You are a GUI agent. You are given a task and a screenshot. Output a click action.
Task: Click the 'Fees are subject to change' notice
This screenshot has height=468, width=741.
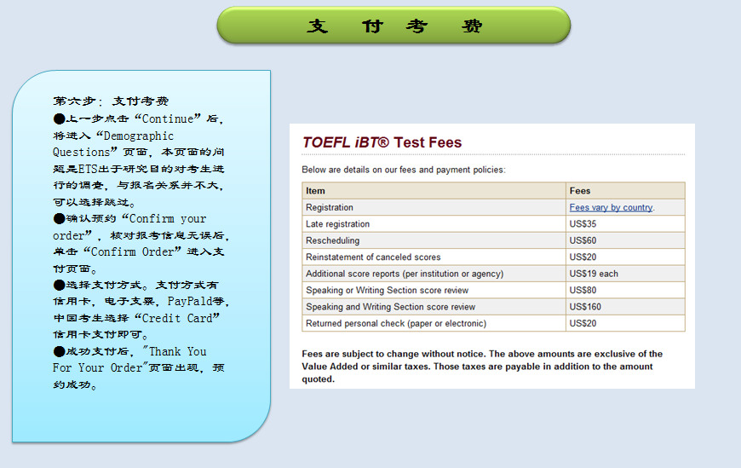click(482, 366)
